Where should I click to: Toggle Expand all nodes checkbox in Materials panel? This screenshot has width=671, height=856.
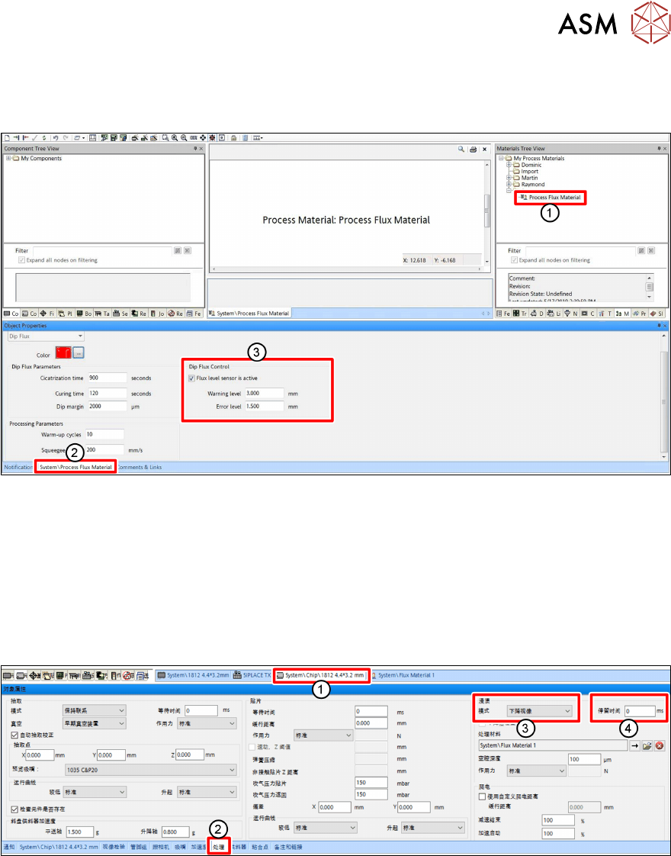514,260
